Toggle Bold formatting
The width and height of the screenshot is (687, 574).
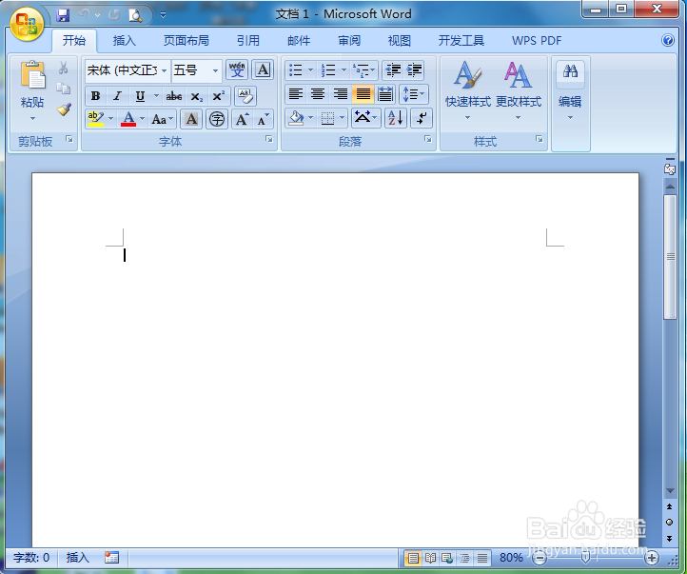click(95, 96)
